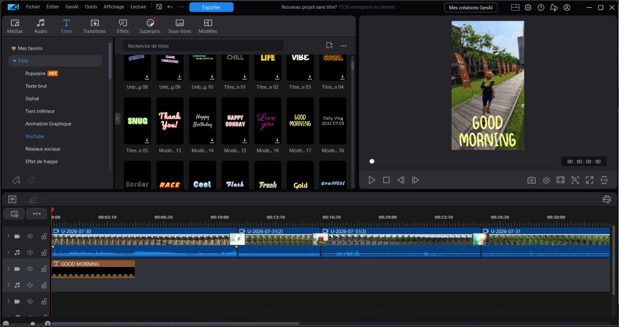Open the GenAI menu
The image size is (619, 327).
click(x=72, y=7)
